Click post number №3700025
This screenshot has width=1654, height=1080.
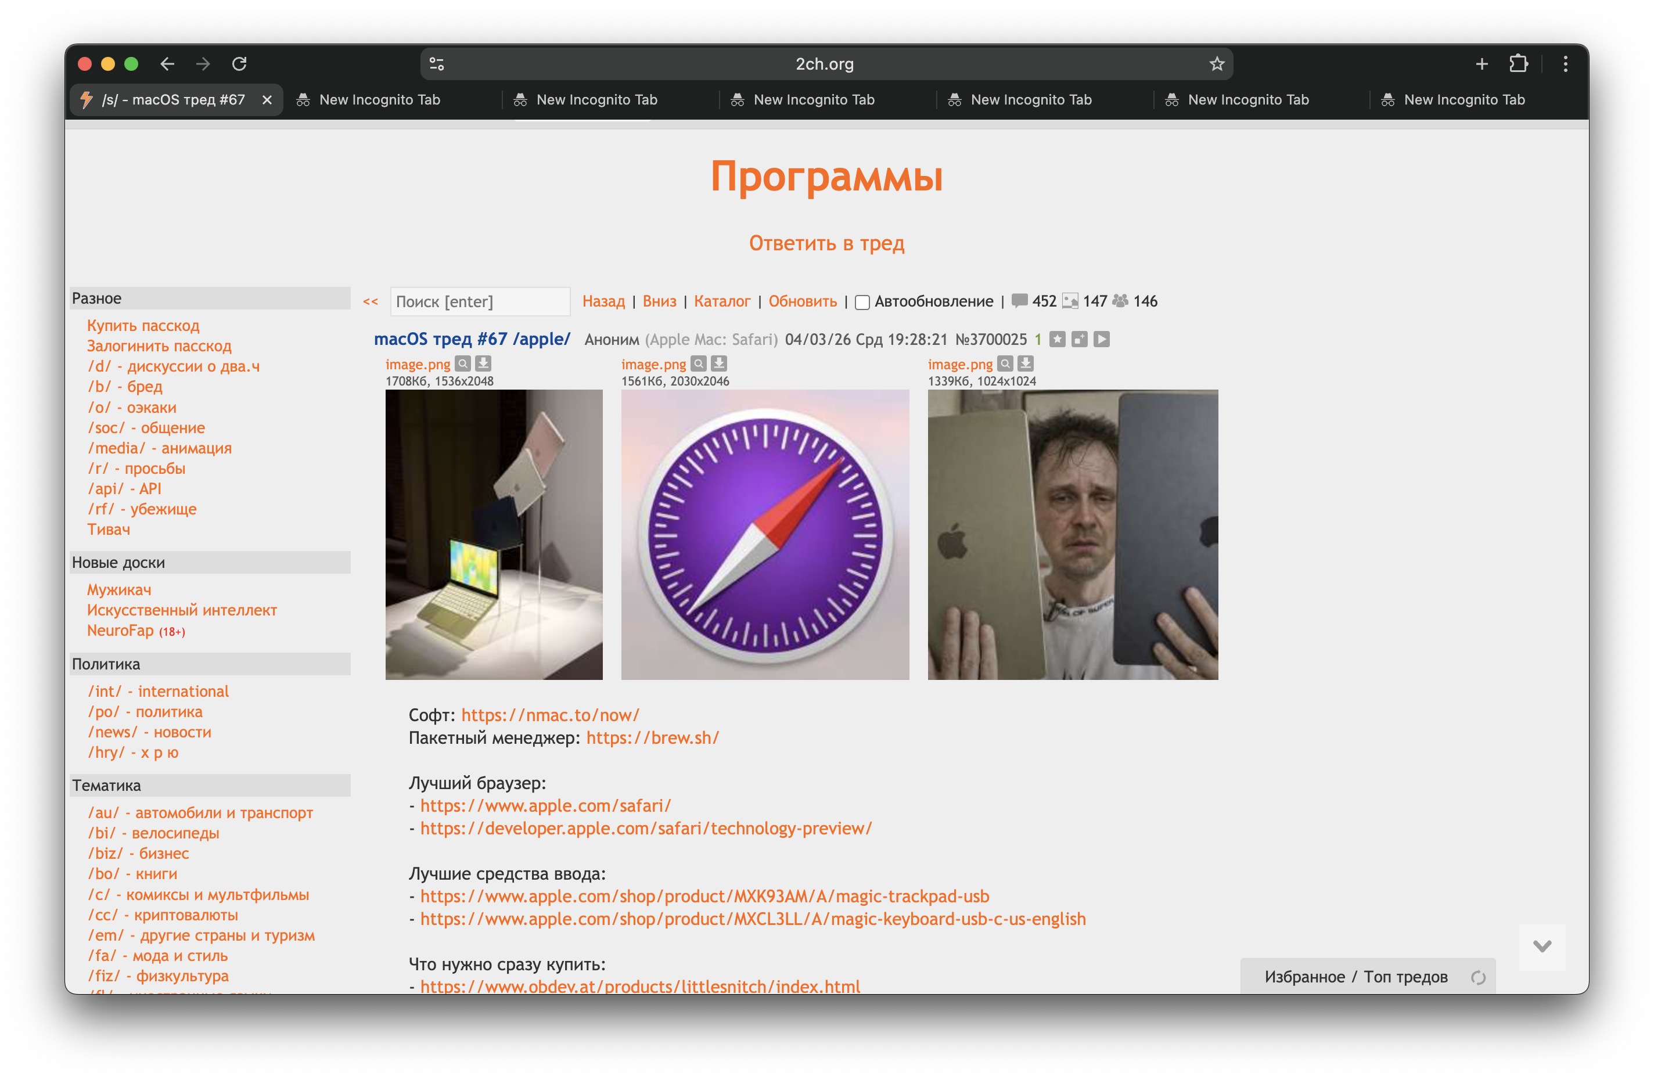(x=991, y=339)
